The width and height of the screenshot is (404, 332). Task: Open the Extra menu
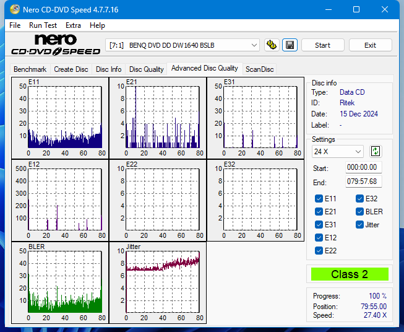[73, 25]
